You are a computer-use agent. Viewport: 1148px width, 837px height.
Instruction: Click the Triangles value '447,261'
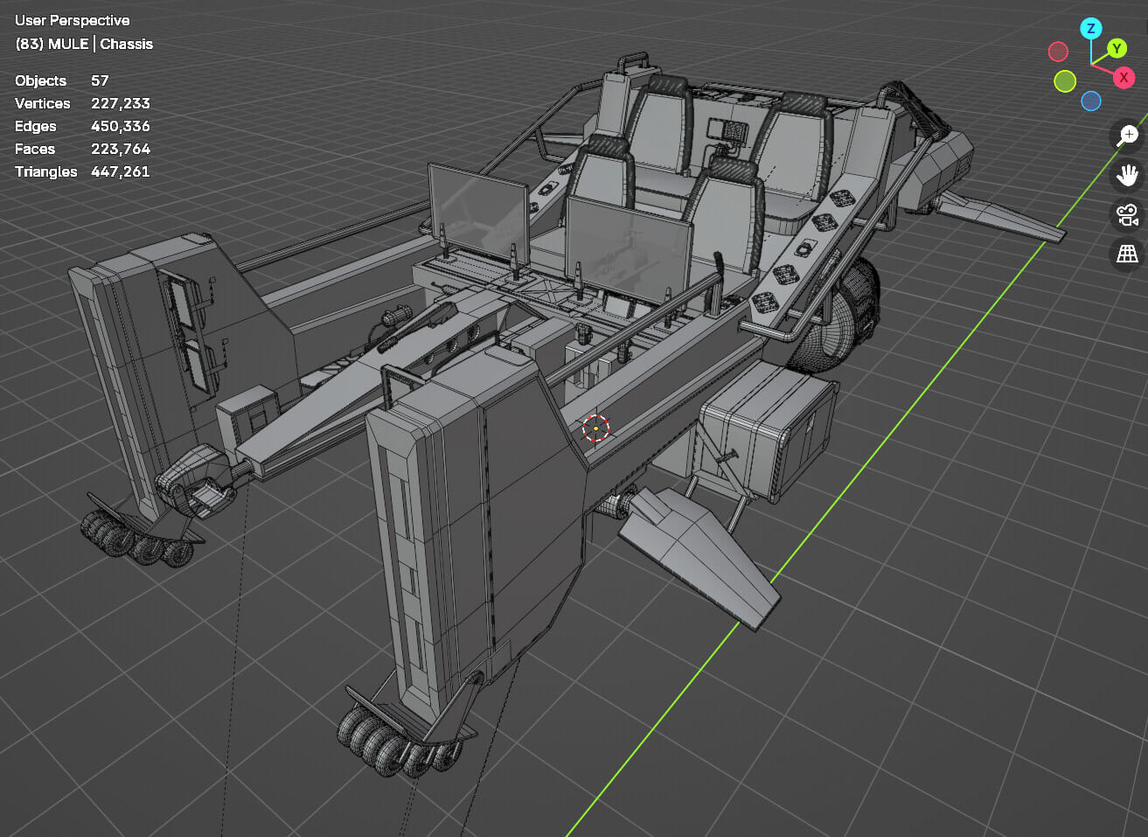(121, 171)
